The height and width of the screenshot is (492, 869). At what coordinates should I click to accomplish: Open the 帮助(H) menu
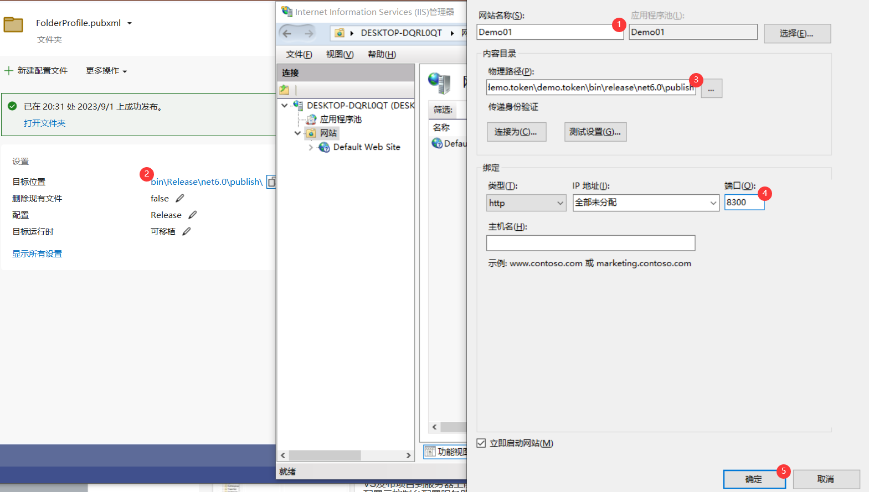pos(382,54)
